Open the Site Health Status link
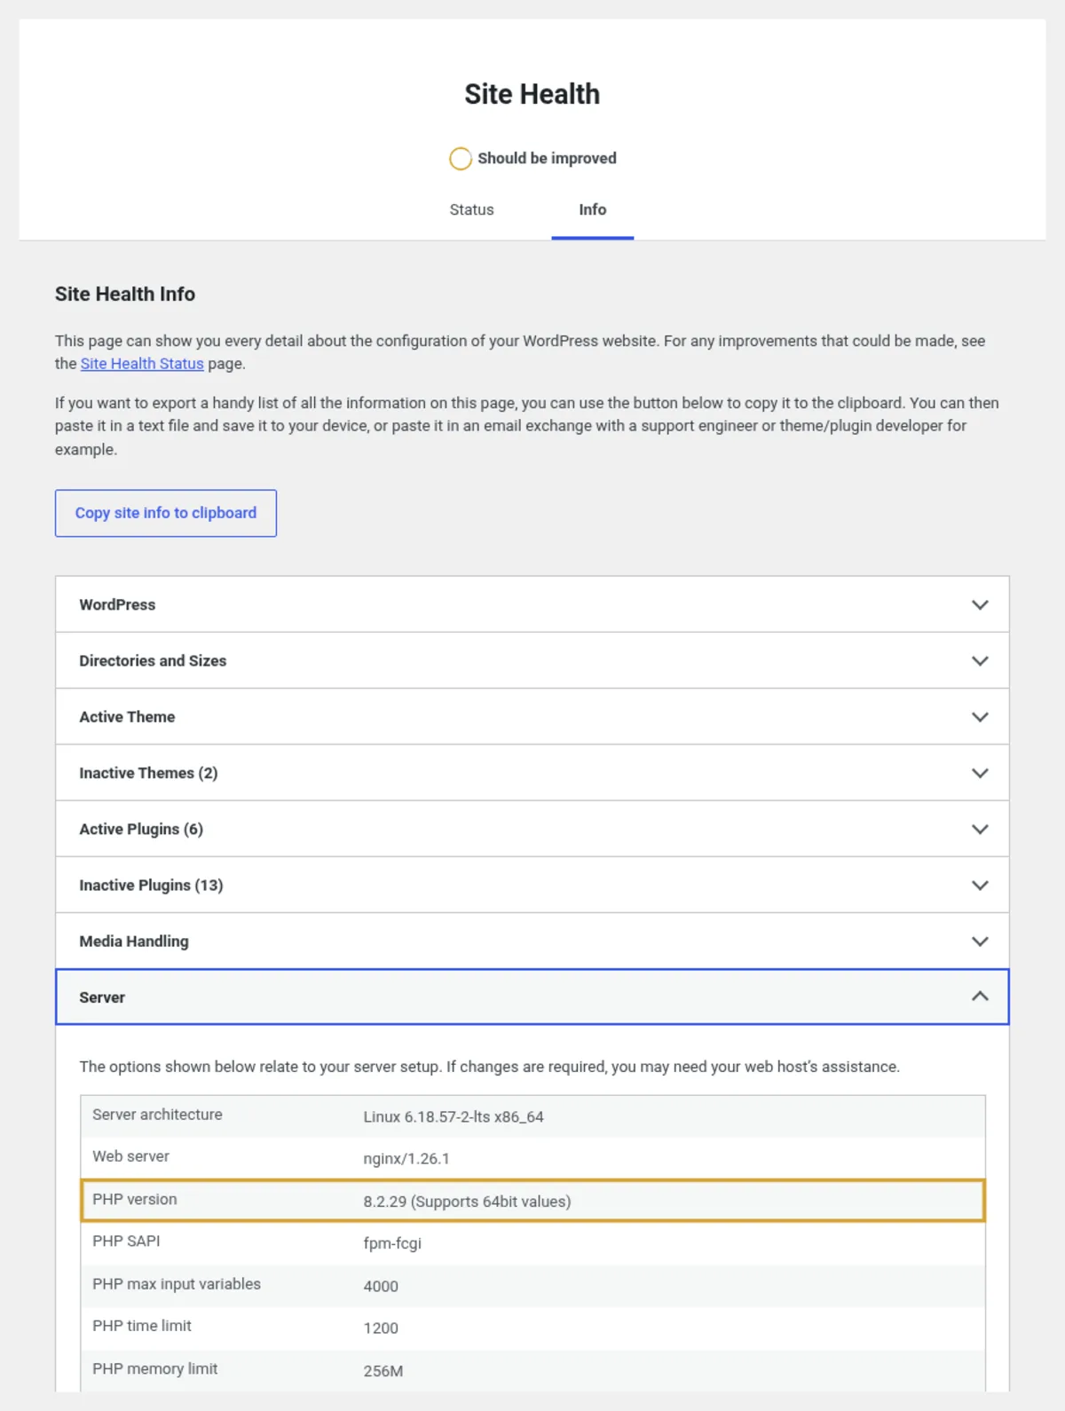 tap(142, 364)
